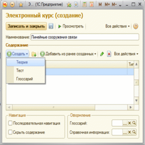
Task: Open the top Все действия dropdown
Action: (117, 26)
